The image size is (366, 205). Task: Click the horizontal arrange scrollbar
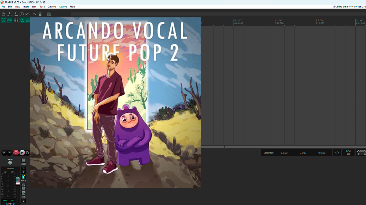(x=283, y=147)
